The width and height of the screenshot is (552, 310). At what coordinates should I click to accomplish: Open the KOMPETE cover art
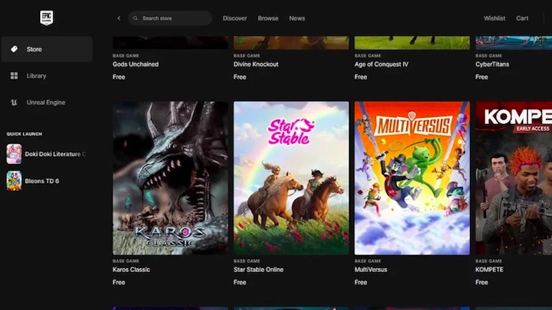coord(513,178)
